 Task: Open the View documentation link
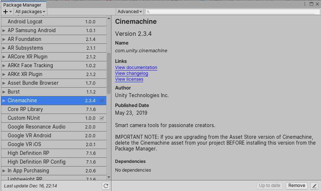click(x=136, y=68)
